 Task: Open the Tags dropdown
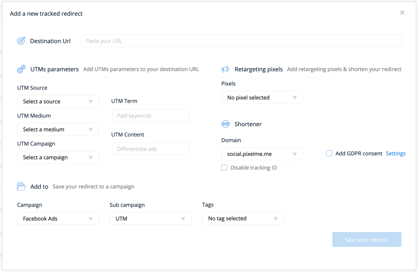coord(243,218)
